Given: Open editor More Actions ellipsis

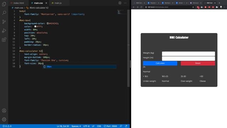Looking at the screenshot, I should 125,3.
